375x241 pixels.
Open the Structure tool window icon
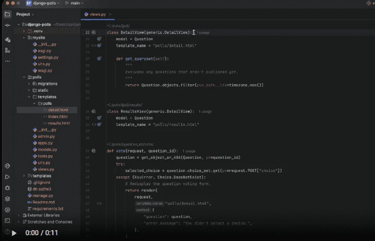point(7,50)
